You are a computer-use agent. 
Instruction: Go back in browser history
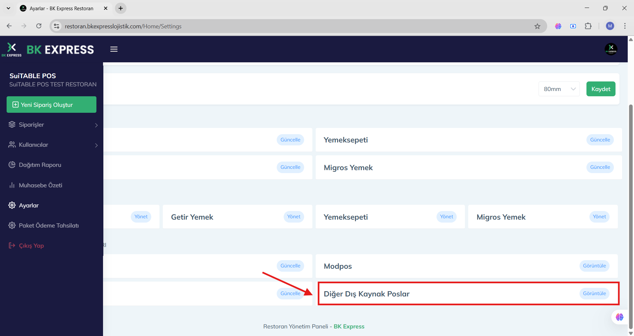click(x=9, y=26)
